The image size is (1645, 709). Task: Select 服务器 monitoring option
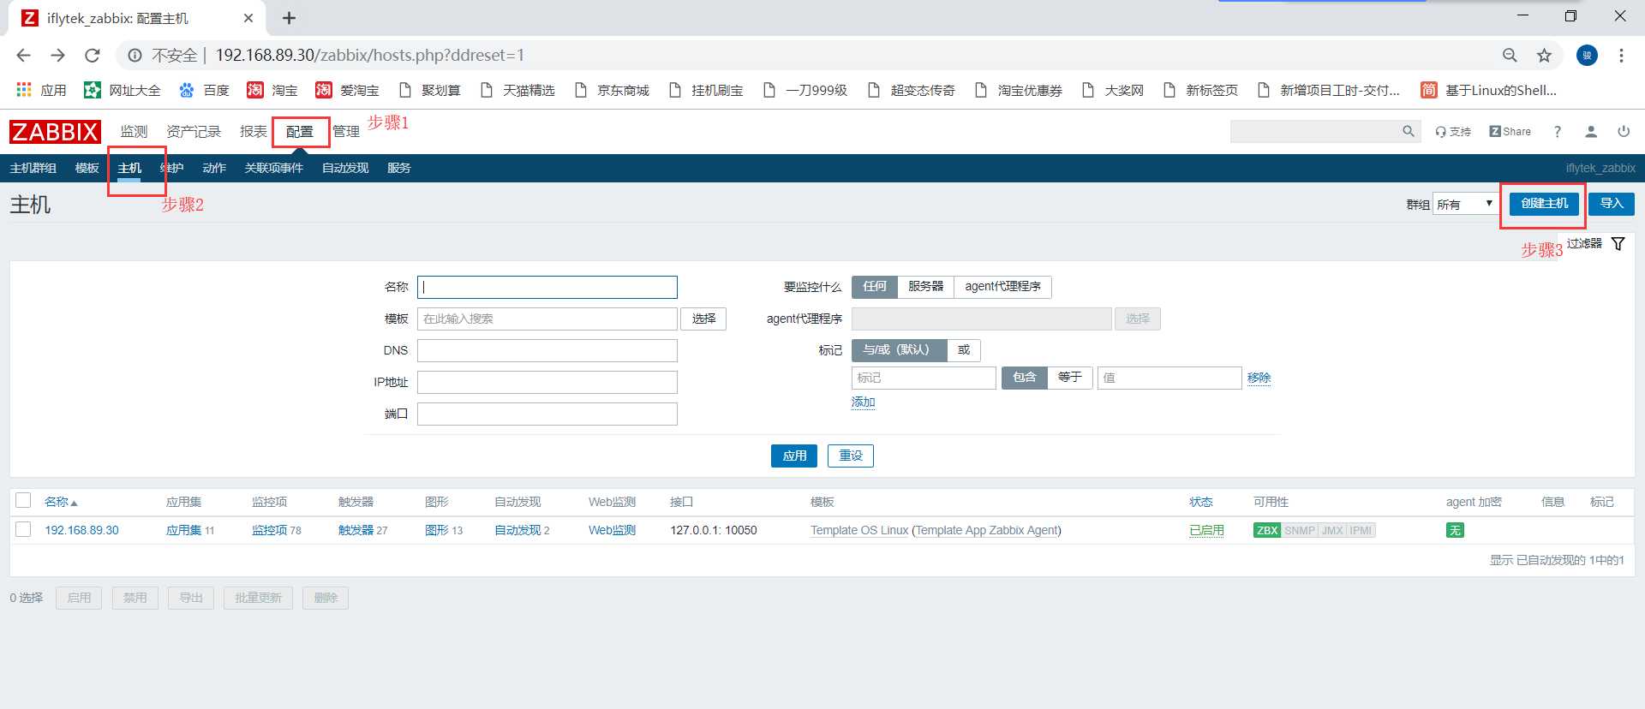pos(925,287)
